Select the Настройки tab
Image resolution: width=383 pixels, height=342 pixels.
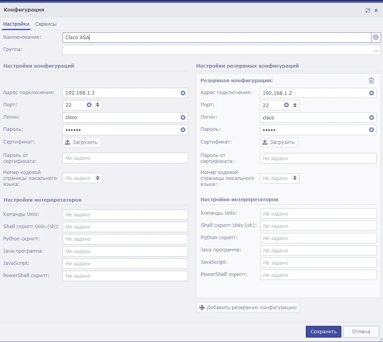(16, 24)
